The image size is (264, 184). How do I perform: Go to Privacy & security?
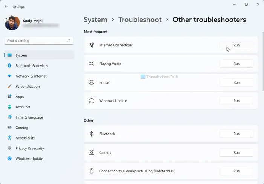pos(39,148)
